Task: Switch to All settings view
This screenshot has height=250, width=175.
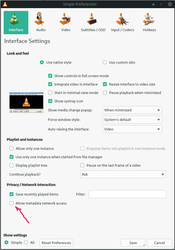Action: 26,242
